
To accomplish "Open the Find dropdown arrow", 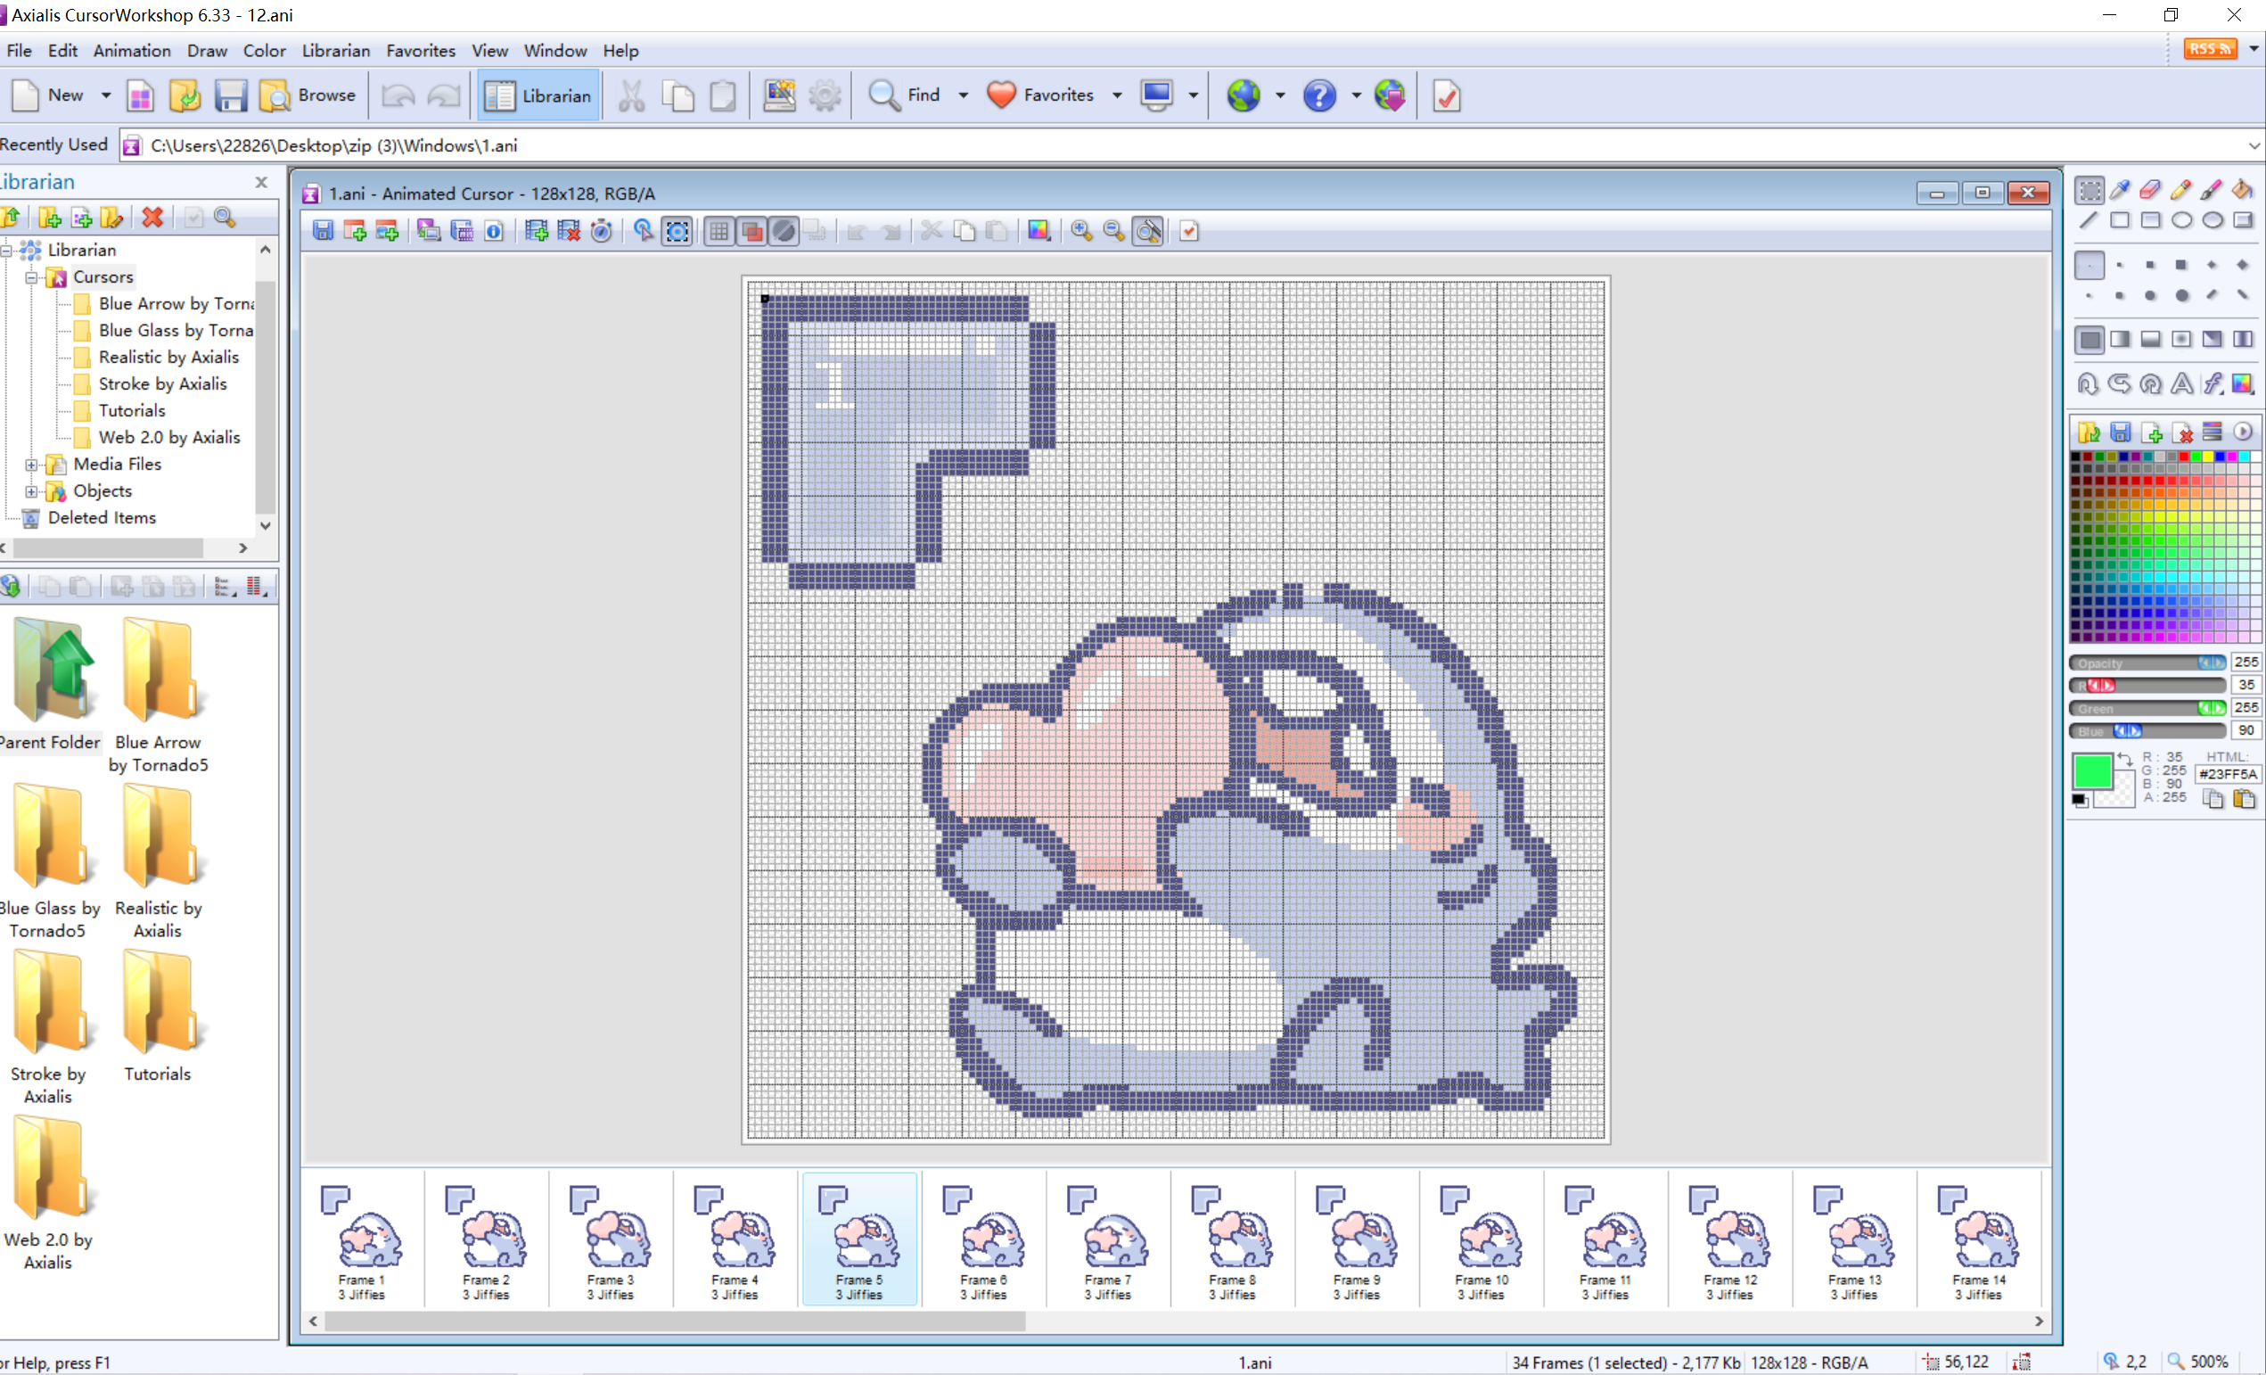I will [x=963, y=95].
